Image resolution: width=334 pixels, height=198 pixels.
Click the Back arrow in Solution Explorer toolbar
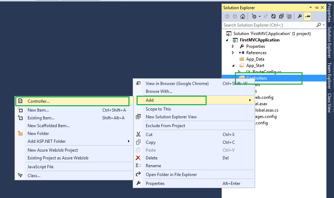point(227,16)
